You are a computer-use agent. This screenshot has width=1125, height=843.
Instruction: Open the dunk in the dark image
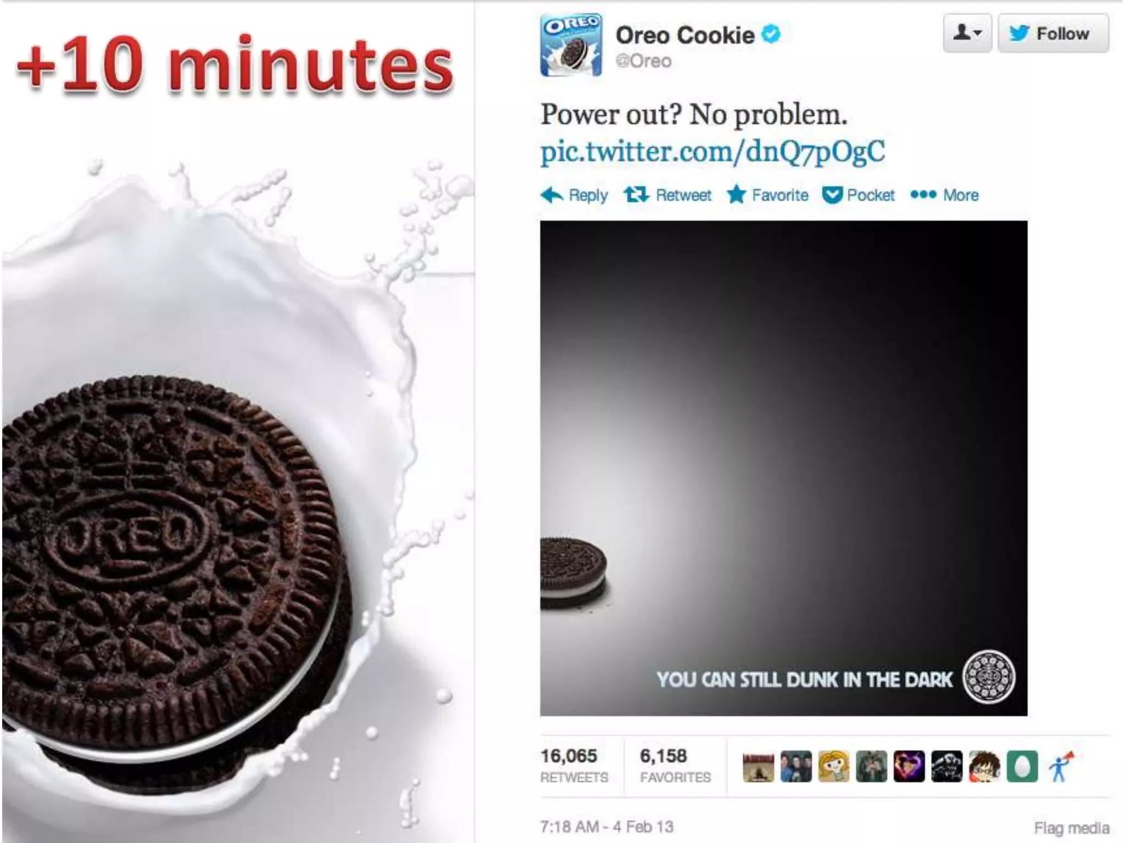[x=783, y=468]
